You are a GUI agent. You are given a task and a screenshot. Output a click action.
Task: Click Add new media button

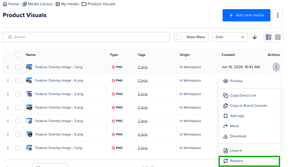coord(246,15)
